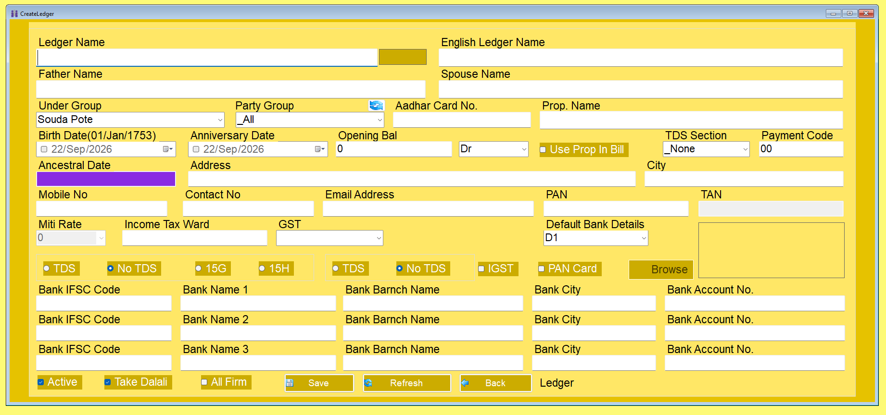Enable the Birth Date checkbox
The width and height of the screenshot is (886, 415).
[x=44, y=149]
